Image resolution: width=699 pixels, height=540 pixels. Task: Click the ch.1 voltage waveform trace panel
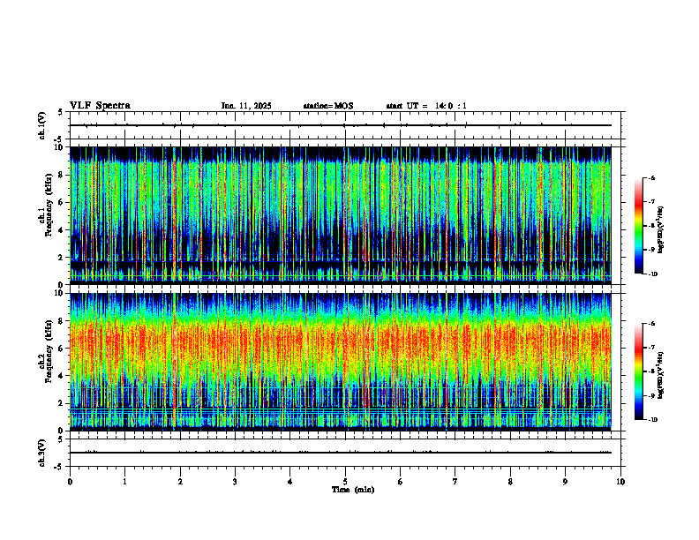point(345,125)
